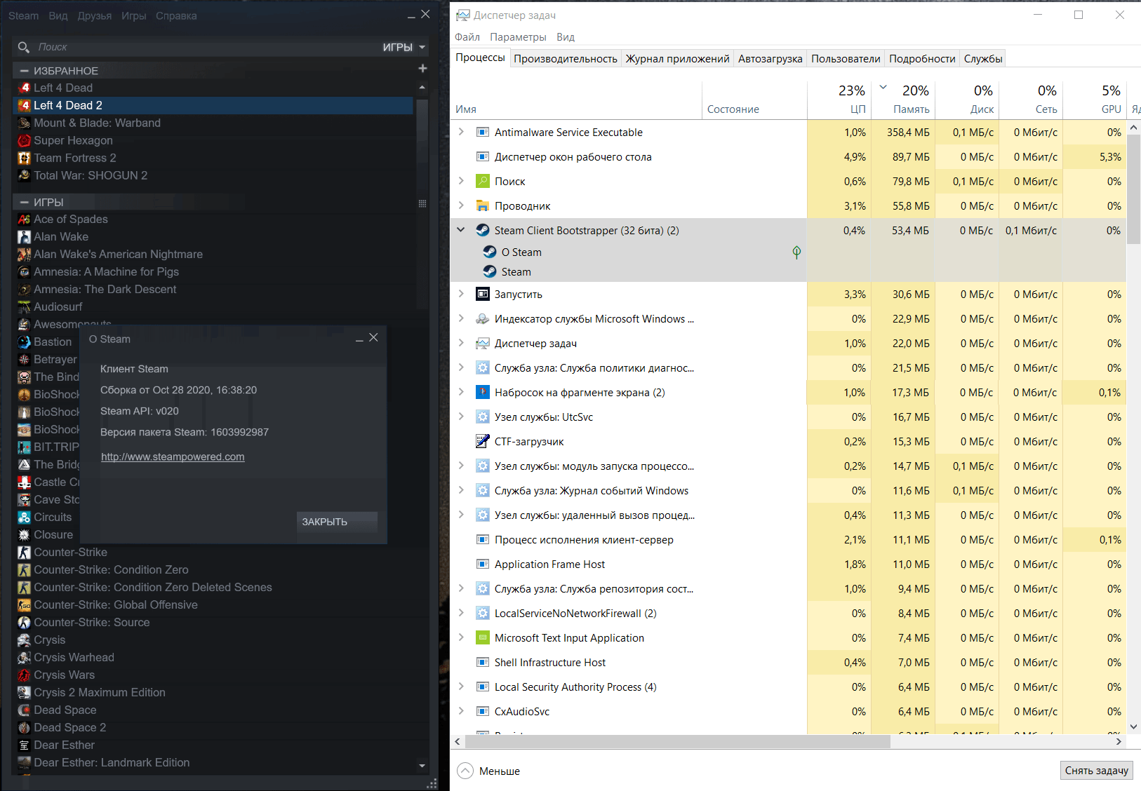Image resolution: width=1141 pixels, height=791 pixels.
Task: Click the magnifier icon in Steam search
Action: tap(24, 47)
